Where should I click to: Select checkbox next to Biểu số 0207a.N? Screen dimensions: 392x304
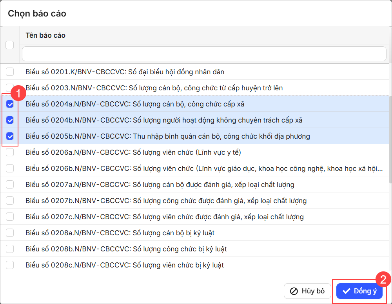tap(10, 184)
